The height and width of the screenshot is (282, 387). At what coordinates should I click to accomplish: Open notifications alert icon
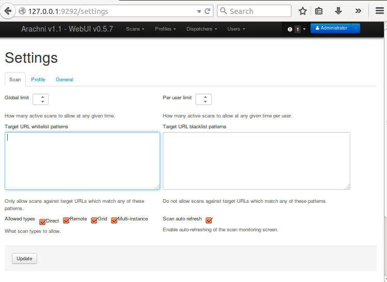[290, 29]
